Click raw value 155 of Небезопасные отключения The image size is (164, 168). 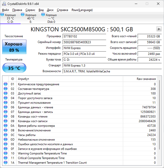pos(153,139)
